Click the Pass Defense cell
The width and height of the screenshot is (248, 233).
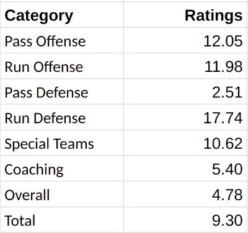[62, 92]
